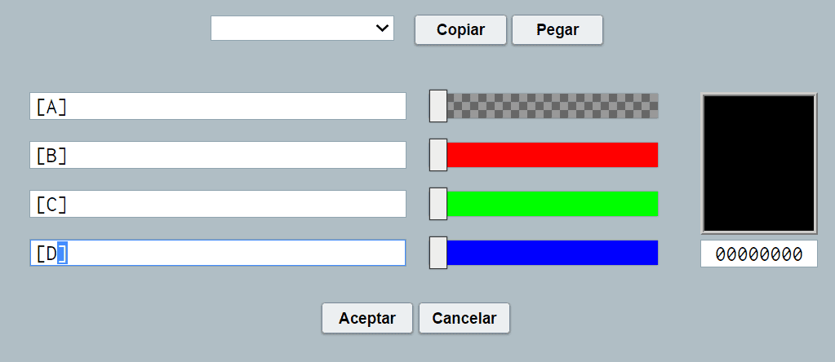Image resolution: width=835 pixels, height=362 pixels.
Task: Grab the alpha slider handle
Action: click(438, 106)
